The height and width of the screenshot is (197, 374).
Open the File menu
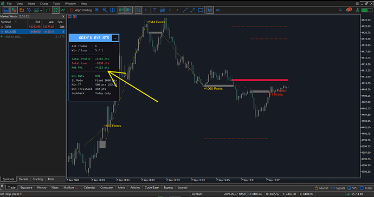9,4
